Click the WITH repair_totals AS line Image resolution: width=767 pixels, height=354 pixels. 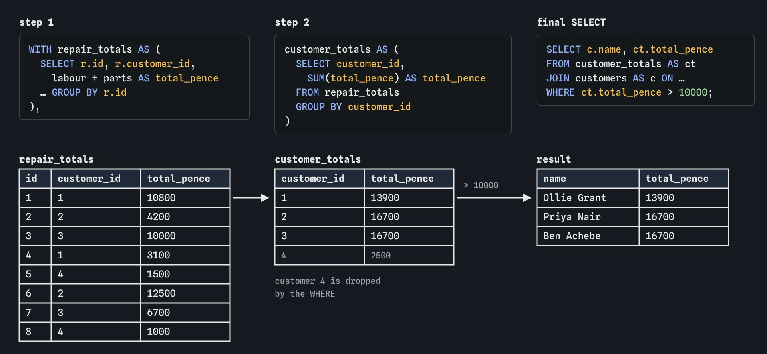pyautogui.click(x=95, y=49)
